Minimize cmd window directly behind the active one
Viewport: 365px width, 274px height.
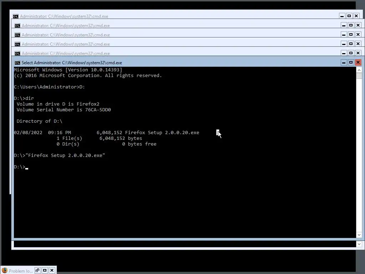coord(344,53)
